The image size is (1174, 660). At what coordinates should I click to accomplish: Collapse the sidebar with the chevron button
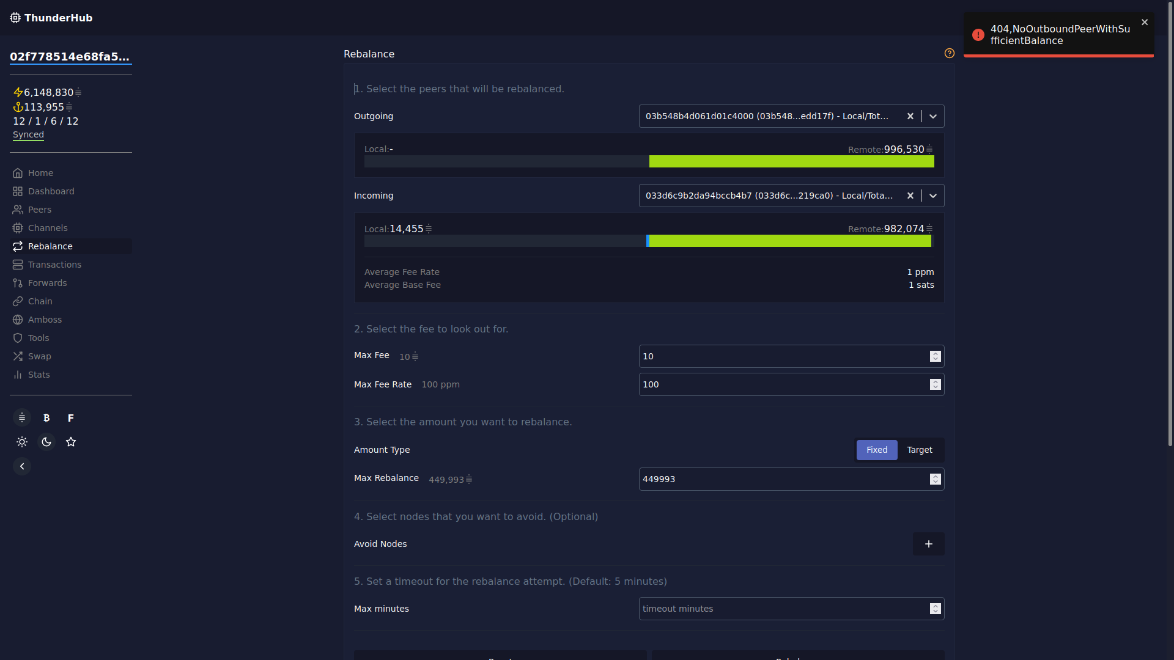point(22,466)
